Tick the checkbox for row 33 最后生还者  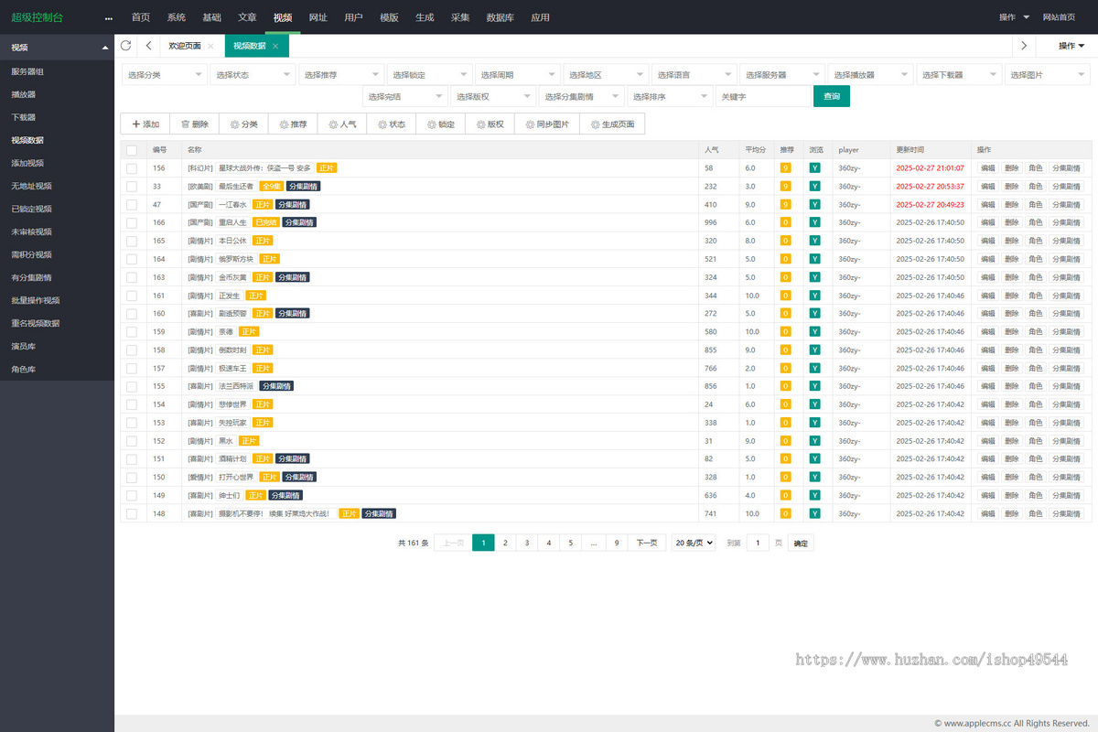tap(132, 186)
